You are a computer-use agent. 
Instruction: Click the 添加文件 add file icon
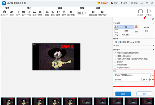click(5, 12)
